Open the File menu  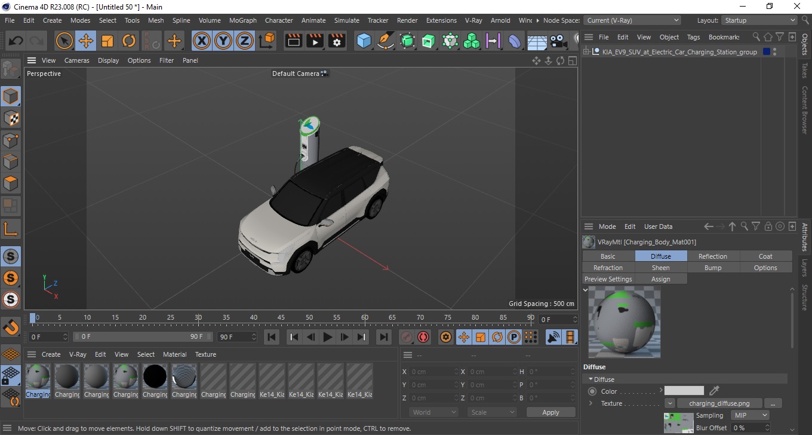coord(10,20)
